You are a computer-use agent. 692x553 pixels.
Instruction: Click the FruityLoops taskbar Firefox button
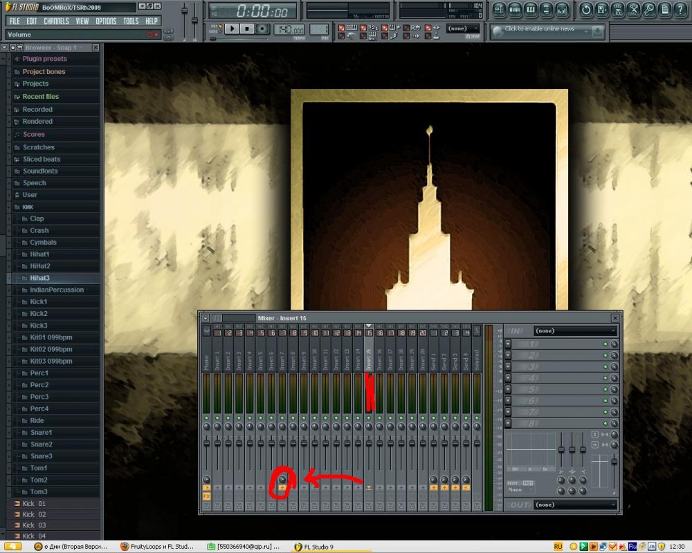click(x=158, y=546)
